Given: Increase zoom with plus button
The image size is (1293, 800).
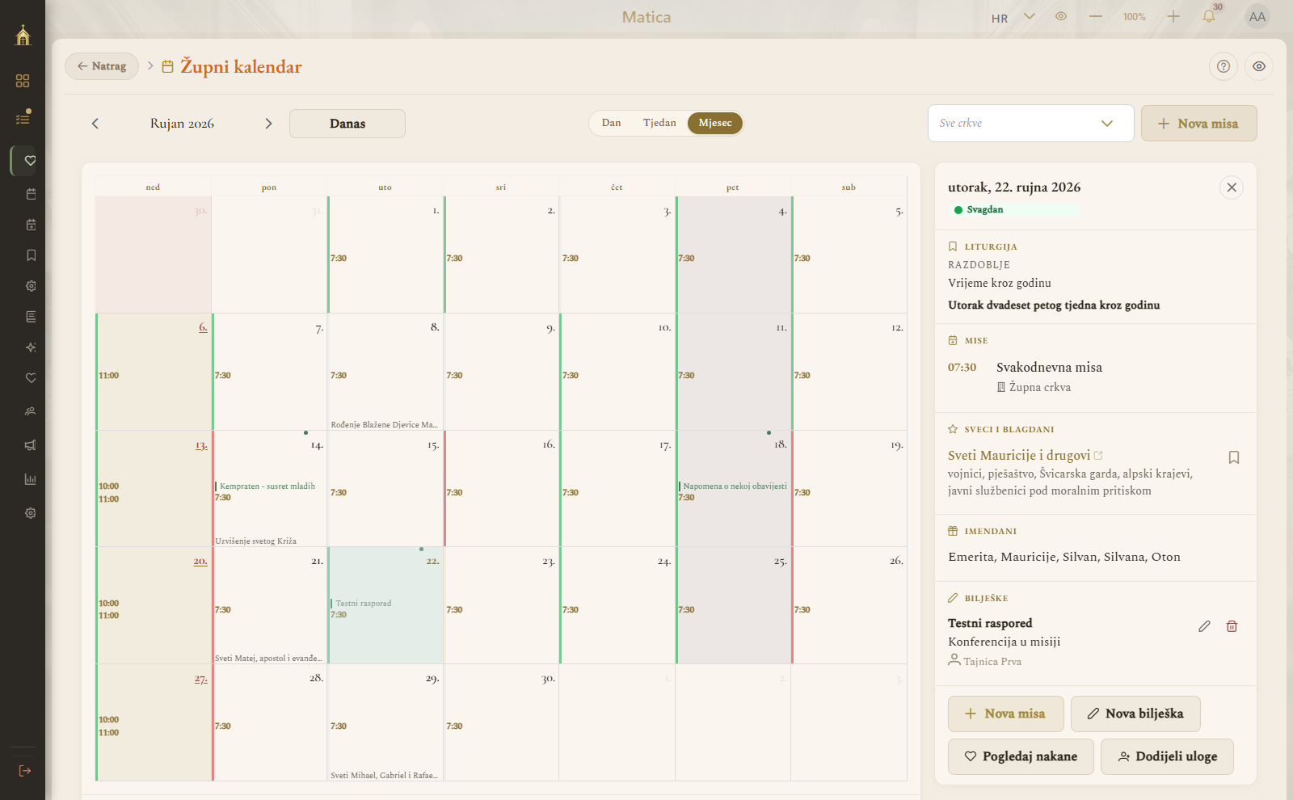Looking at the screenshot, I should coord(1173,16).
